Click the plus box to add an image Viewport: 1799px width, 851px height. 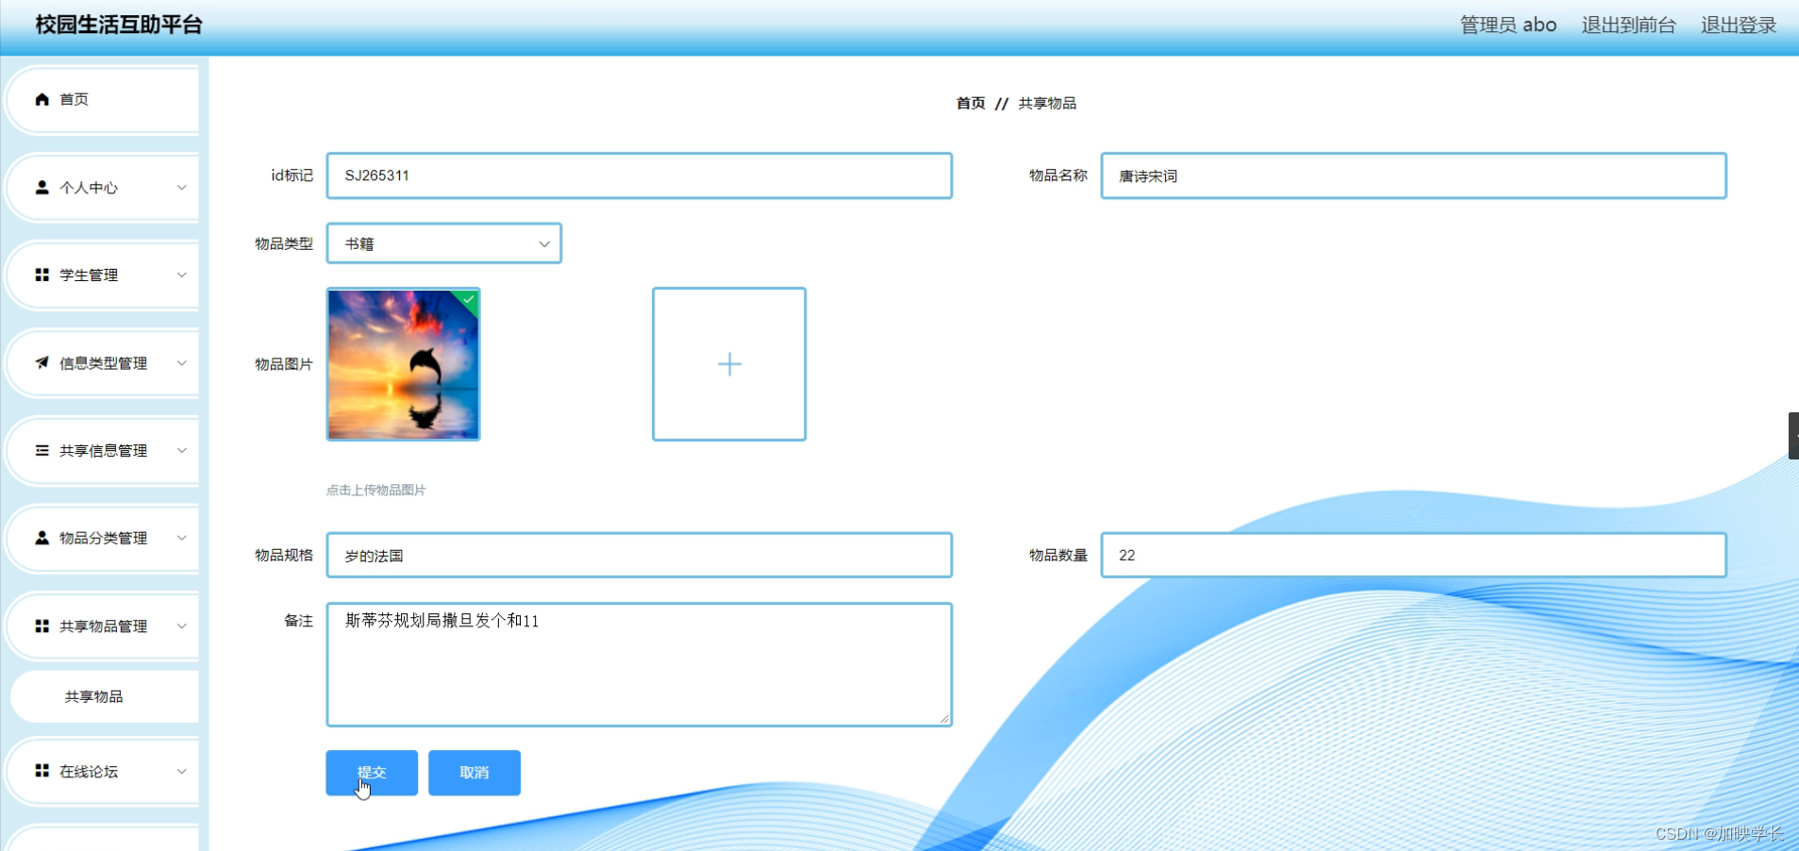tap(728, 364)
